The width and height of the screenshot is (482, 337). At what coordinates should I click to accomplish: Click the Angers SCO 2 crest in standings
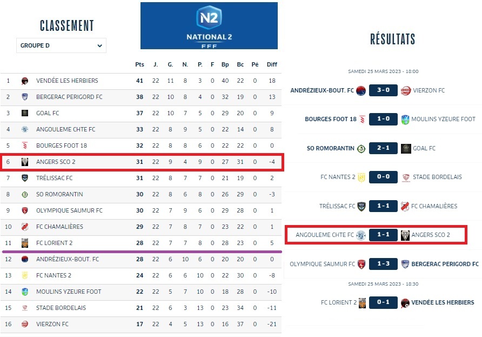pos(25,162)
